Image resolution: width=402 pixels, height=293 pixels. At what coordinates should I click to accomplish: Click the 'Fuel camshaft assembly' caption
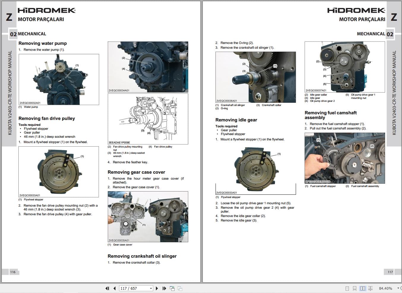365,186
